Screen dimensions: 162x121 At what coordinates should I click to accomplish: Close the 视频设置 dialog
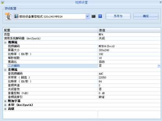tap(160, 2)
